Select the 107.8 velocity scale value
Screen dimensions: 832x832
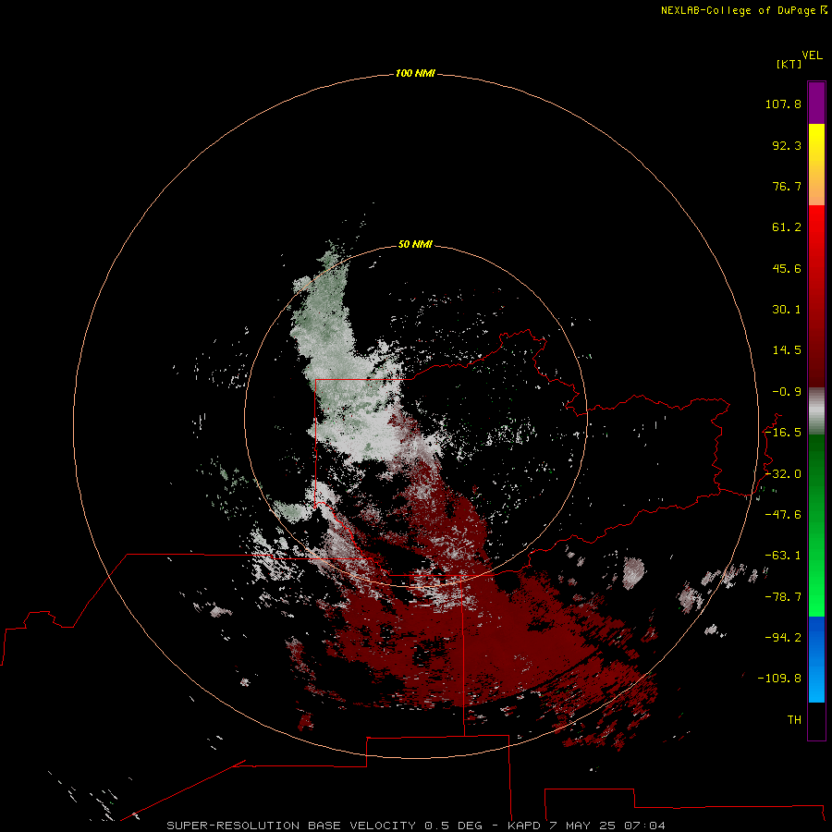coord(783,104)
